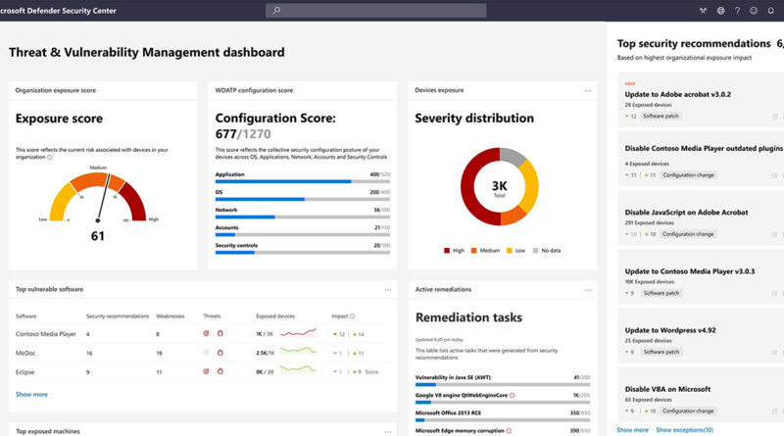
Task: Open the notifications bell icon
Action: point(770,11)
